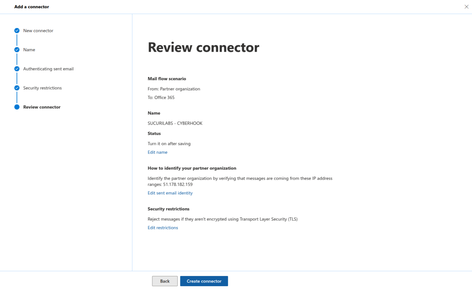Go Back to the previous wizard step
The height and width of the screenshot is (290, 472).
[x=165, y=281]
